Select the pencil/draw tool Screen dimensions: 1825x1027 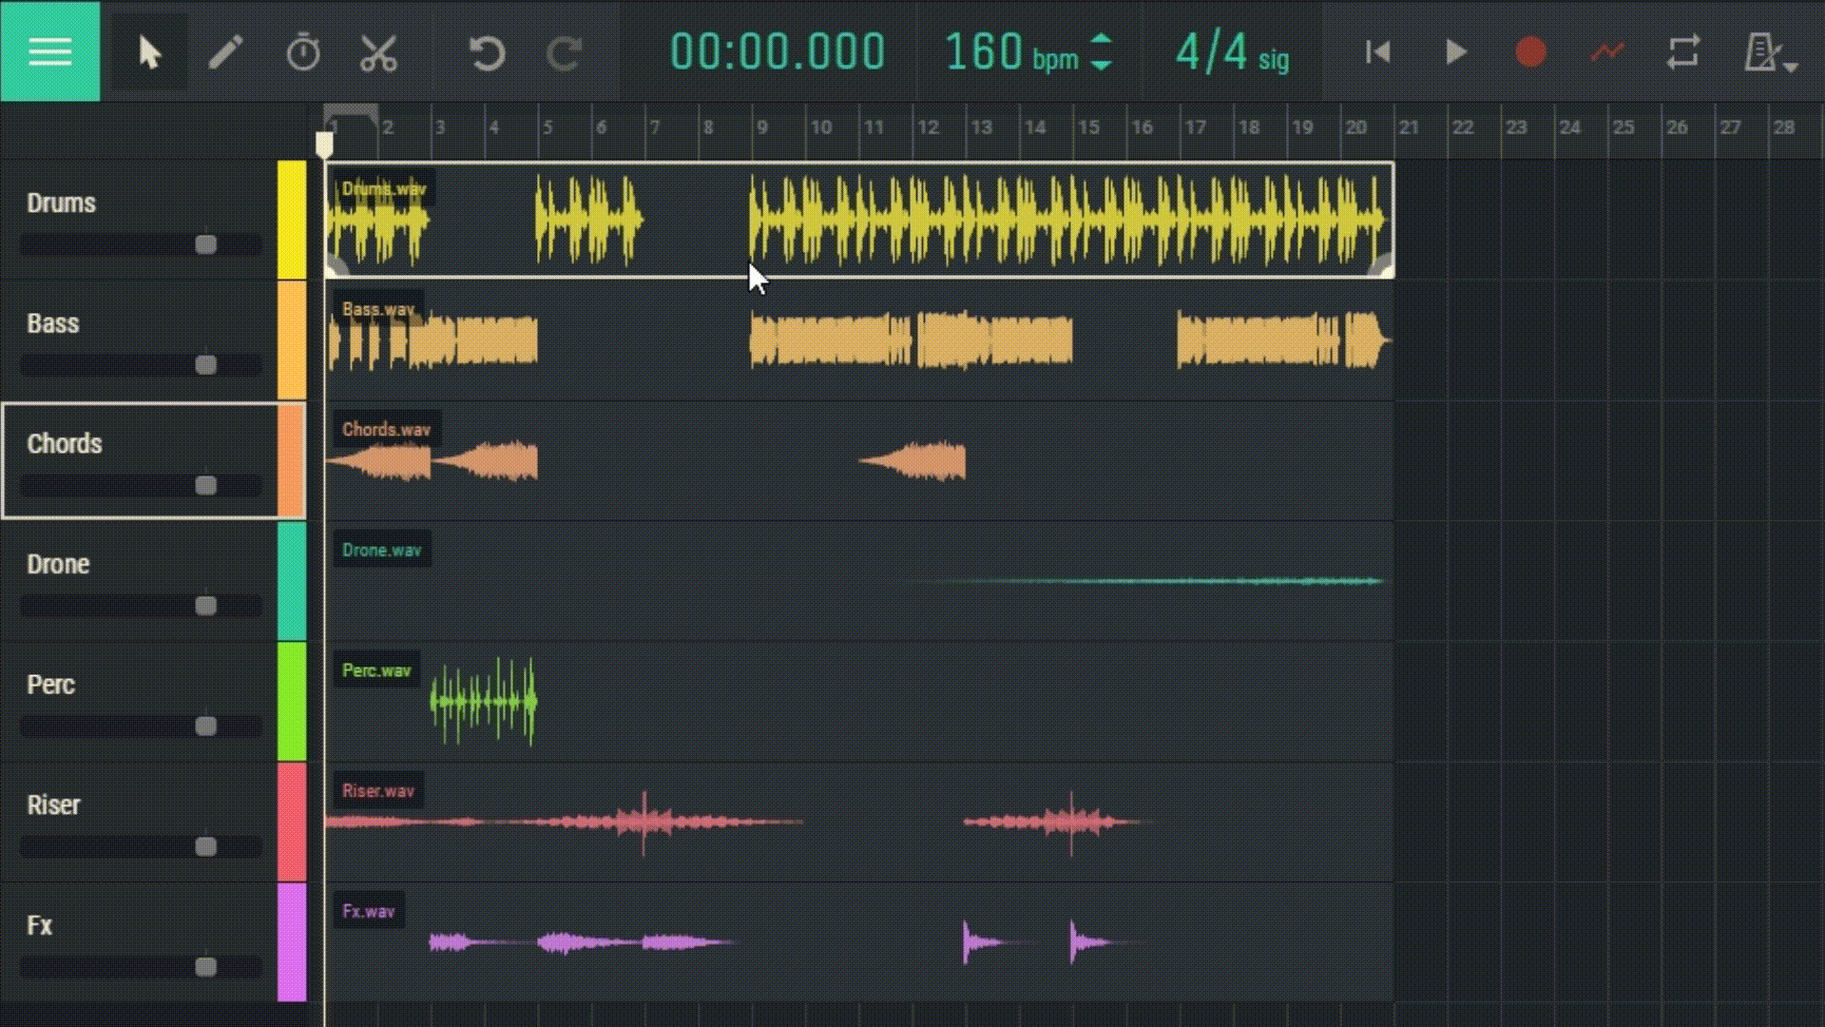click(224, 52)
